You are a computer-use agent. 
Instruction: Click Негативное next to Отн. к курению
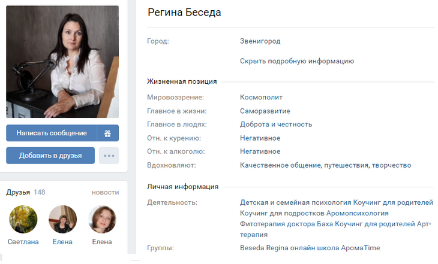(x=260, y=138)
